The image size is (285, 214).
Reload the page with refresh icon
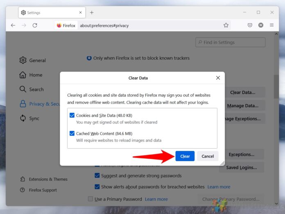tap(35, 25)
